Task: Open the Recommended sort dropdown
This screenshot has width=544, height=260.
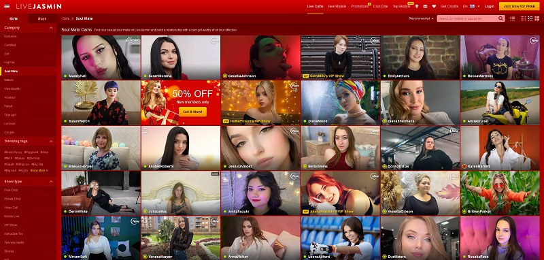Action: (421, 18)
